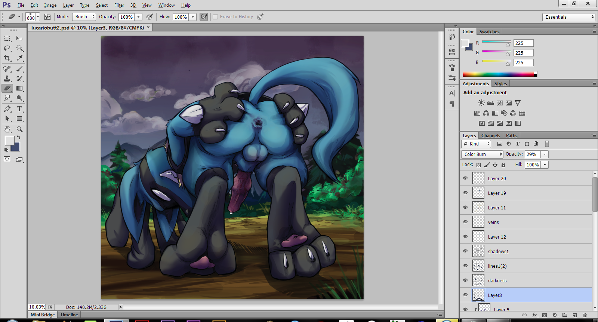Select the Clone Stamp tool
The image size is (598, 322).
[x=7, y=79]
